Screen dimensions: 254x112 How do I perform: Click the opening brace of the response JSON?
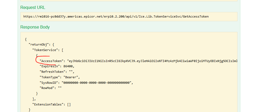click(x=26, y=39)
